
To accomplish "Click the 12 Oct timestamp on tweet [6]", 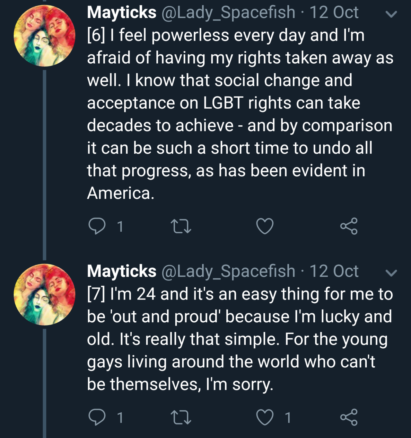I will [334, 13].
